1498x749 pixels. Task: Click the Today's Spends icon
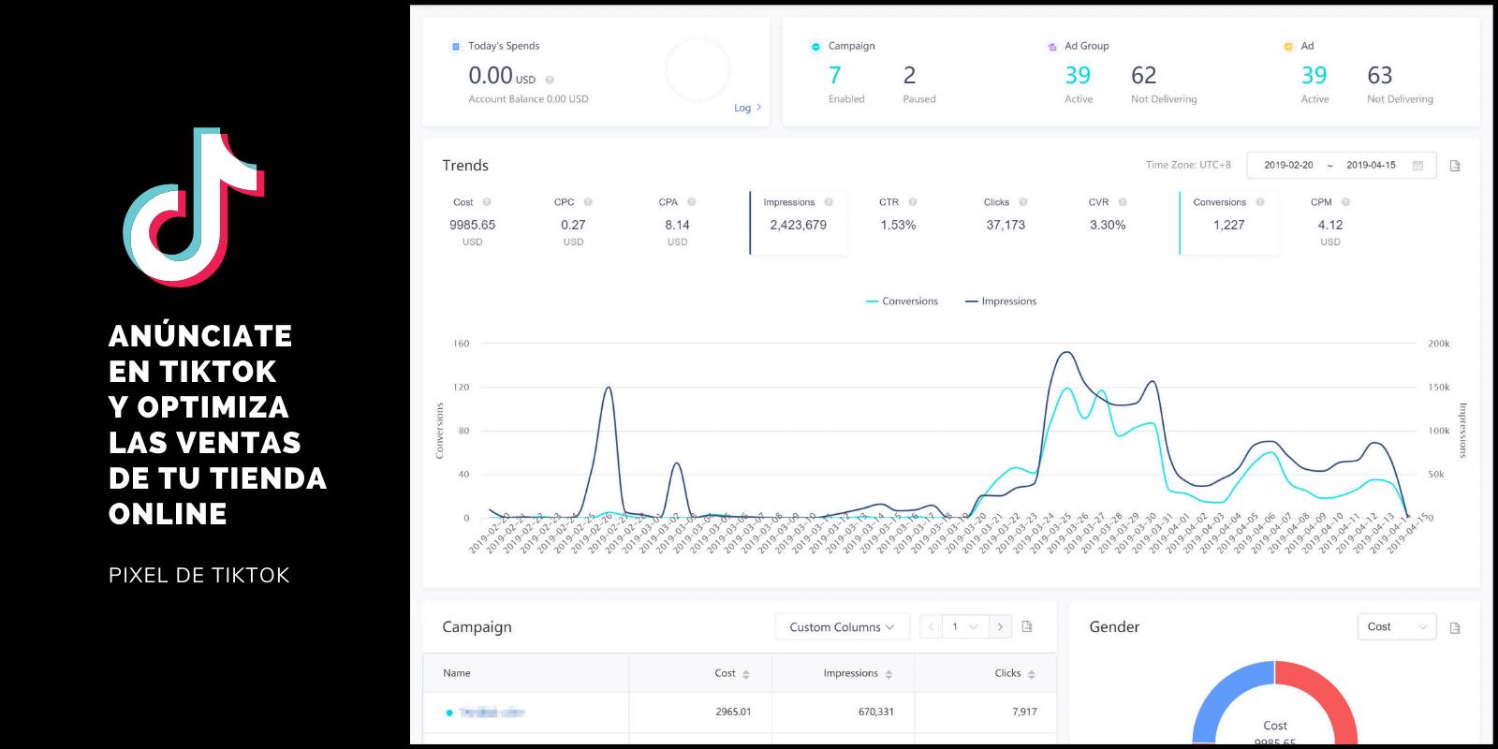456,46
